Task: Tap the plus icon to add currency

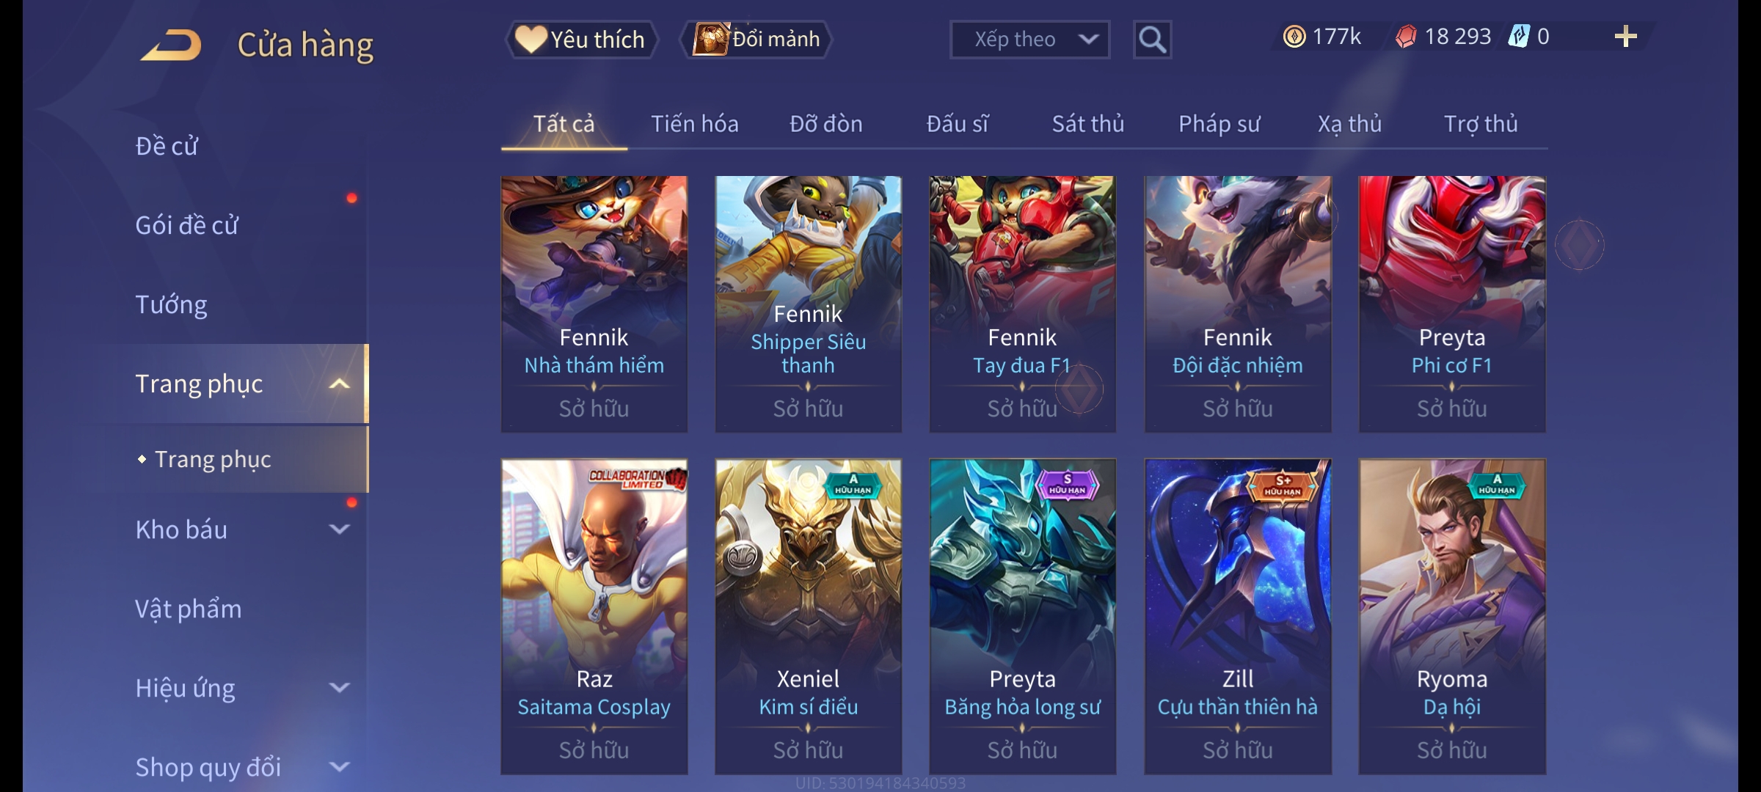Action: pos(1626,37)
